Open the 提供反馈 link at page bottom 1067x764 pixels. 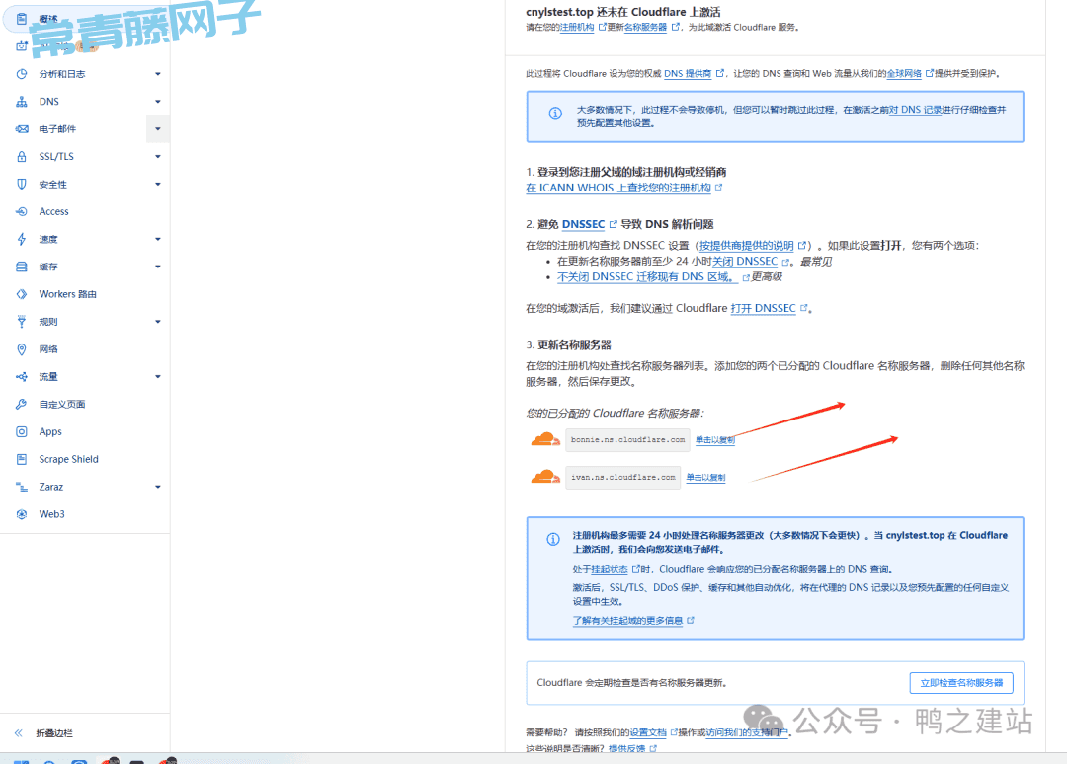(626, 748)
